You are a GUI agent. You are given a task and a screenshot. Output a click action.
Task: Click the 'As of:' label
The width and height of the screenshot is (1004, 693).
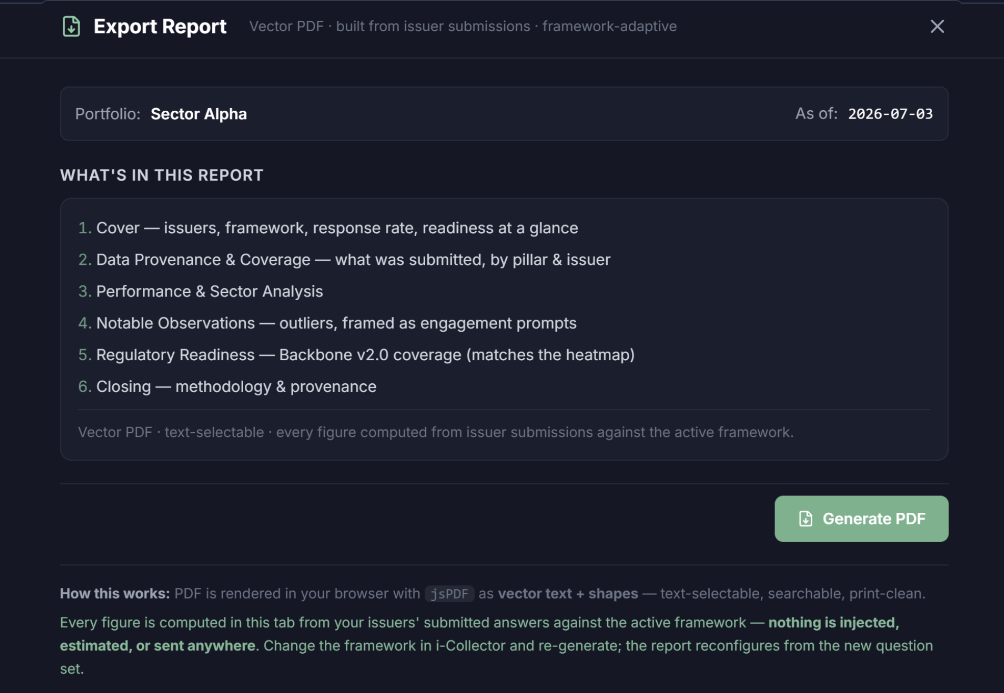point(816,113)
